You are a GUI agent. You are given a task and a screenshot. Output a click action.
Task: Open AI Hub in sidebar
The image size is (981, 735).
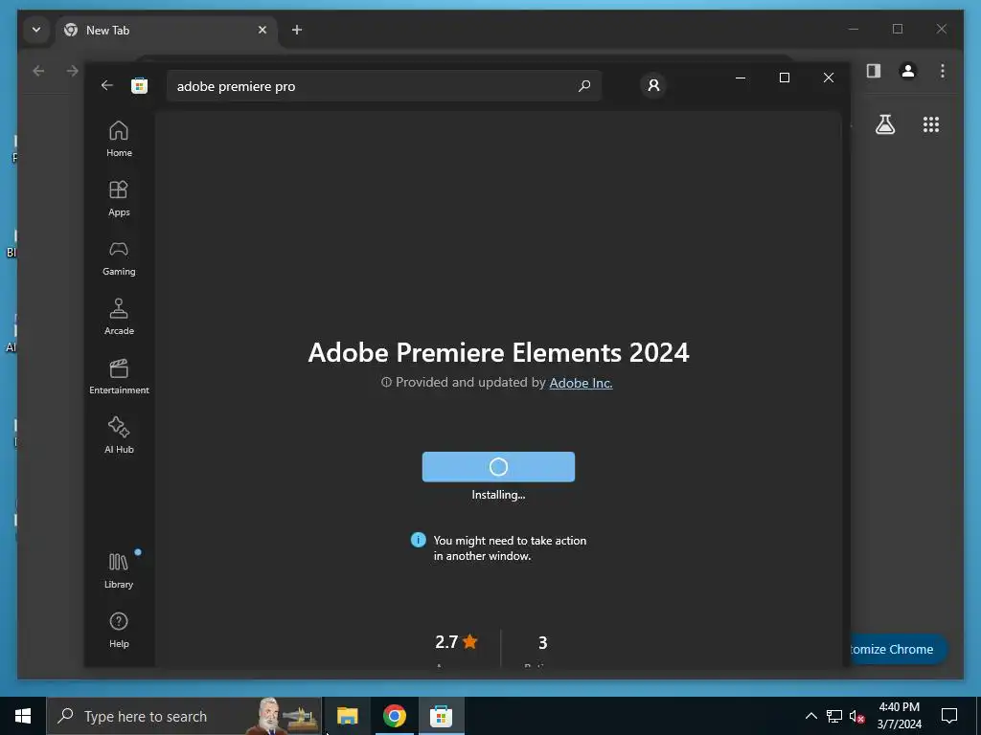pyautogui.click(x=119, y=435)
